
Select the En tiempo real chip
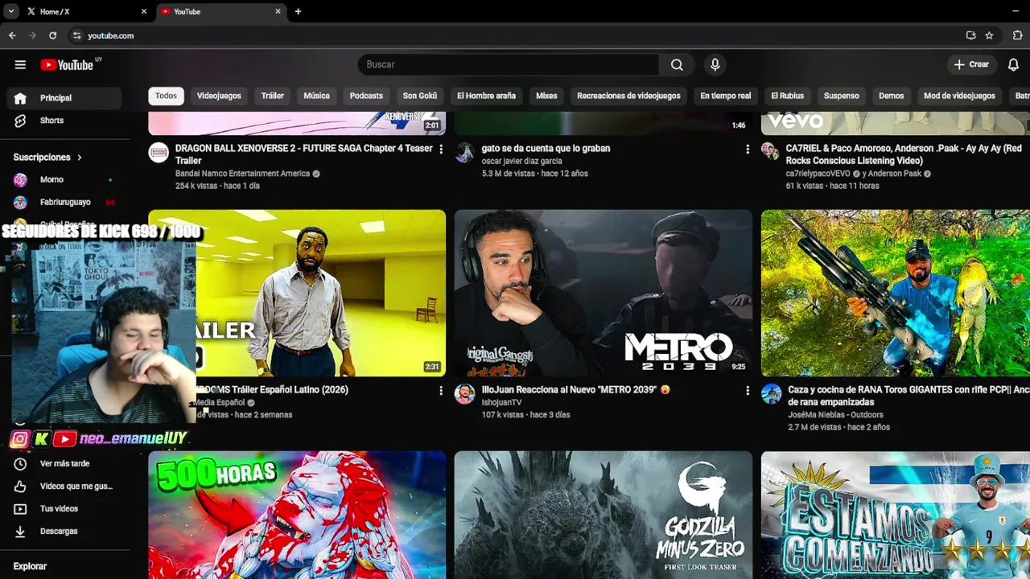pos(725,96)
